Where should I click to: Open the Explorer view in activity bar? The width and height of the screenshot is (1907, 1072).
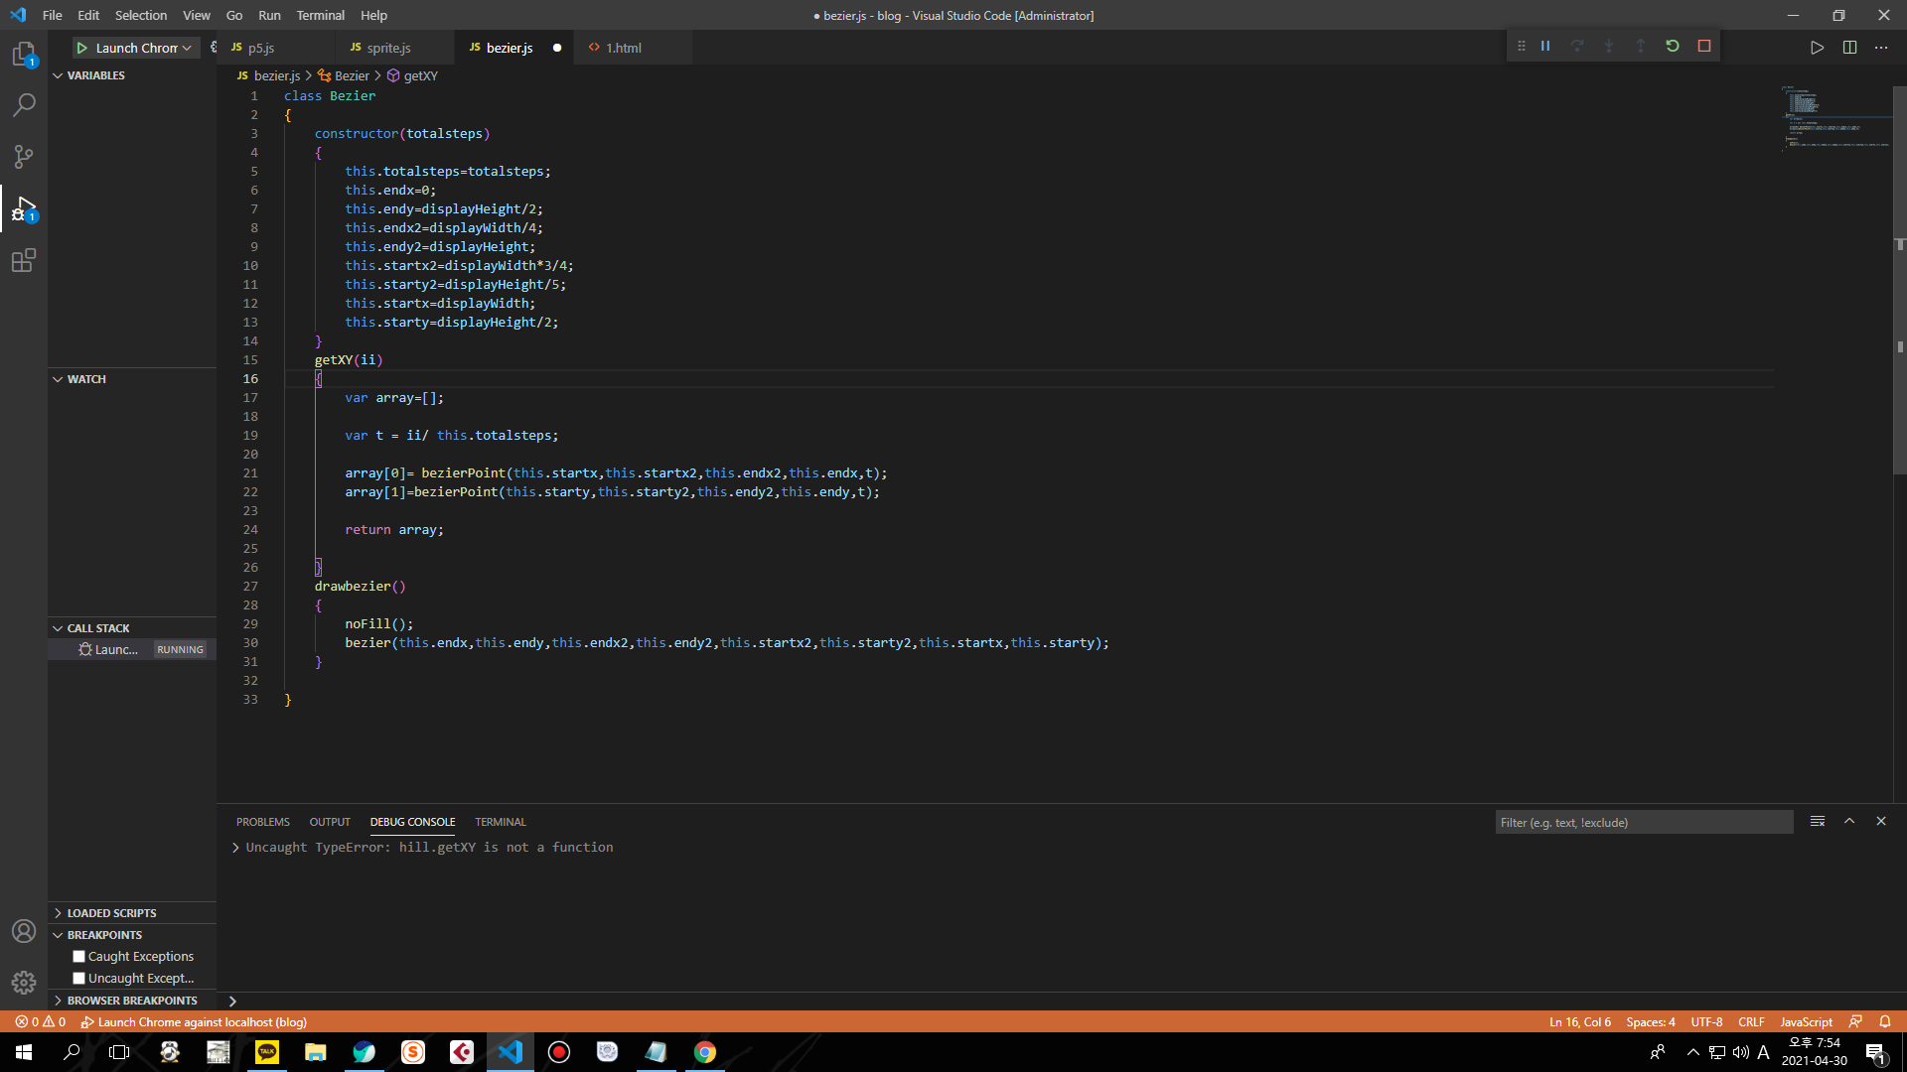(24, 54)
